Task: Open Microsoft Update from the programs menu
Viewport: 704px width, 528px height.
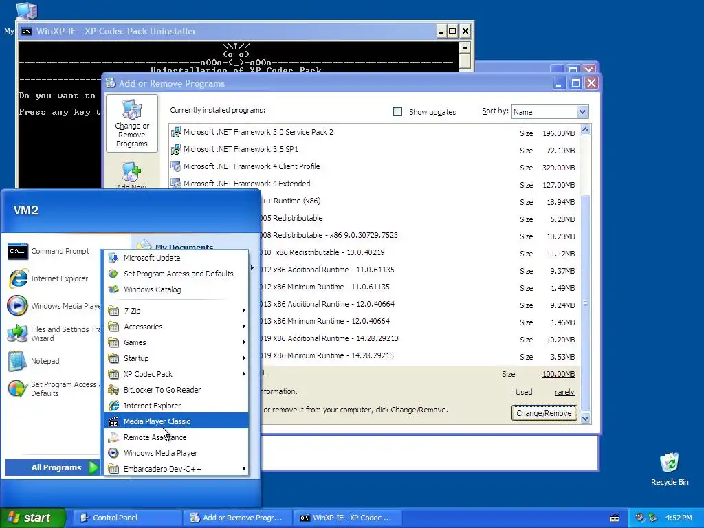Action: point(176,258)
